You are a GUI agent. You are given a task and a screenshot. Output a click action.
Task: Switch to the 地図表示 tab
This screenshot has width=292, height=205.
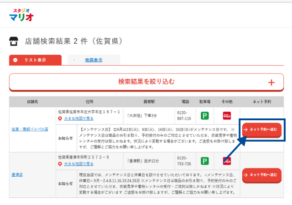[94, 60]
